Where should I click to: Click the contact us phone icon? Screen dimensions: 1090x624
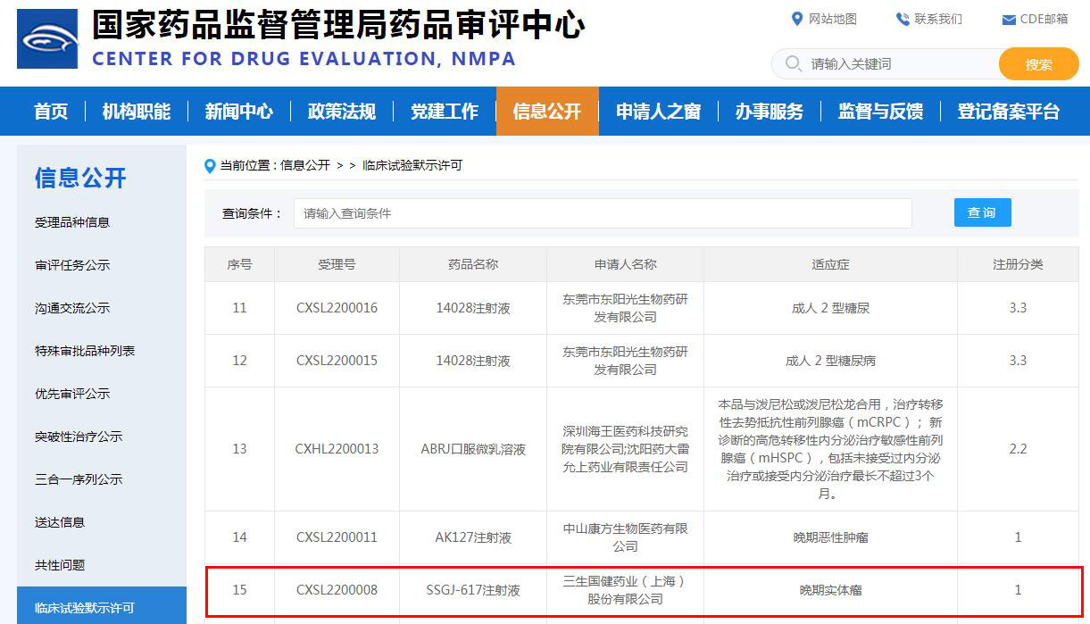pyautogui.click(x=903, y=19)
